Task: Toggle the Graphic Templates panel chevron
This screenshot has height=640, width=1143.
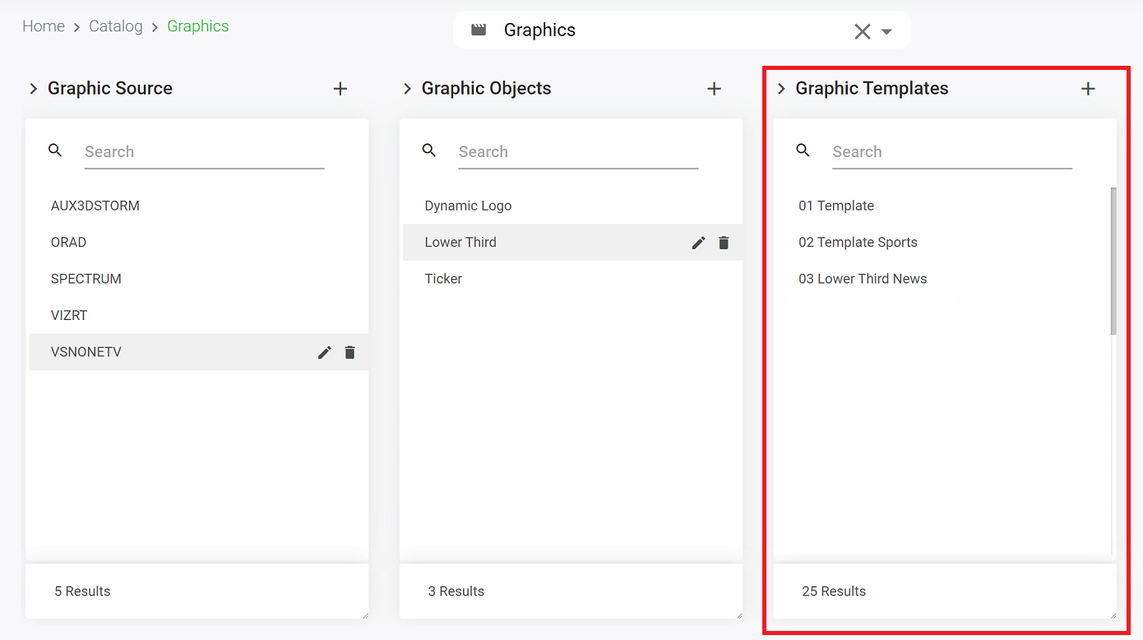Action: (781, 89)
